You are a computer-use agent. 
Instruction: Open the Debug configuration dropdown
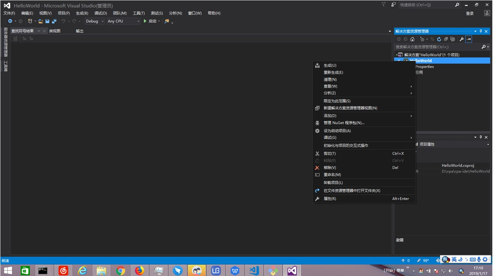95,21
